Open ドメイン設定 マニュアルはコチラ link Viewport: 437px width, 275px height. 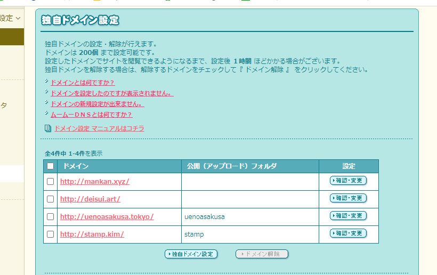pyautogui.click(x=99, y=128)
